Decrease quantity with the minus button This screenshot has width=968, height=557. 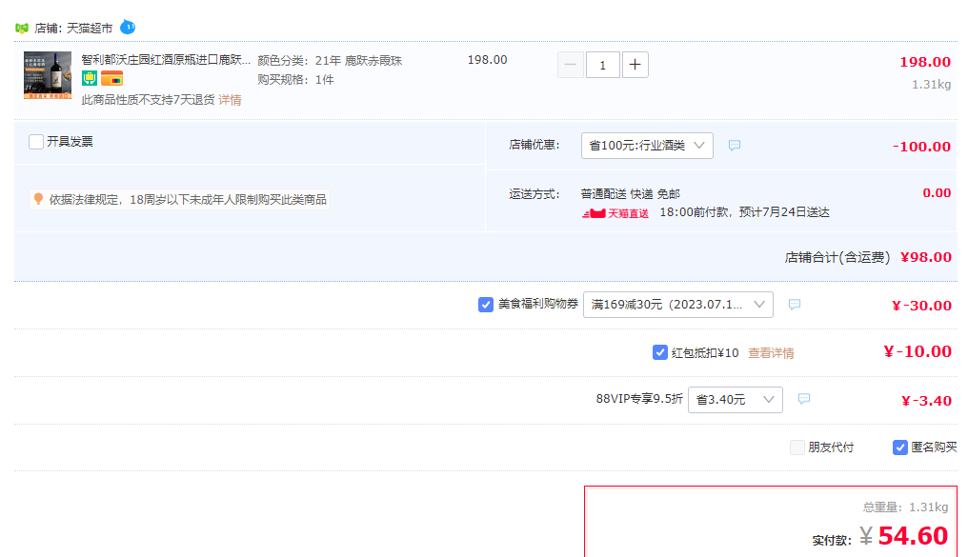[571, 65]
